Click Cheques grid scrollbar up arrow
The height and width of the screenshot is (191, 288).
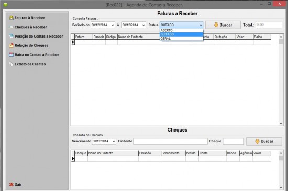[x=281, y=153]
